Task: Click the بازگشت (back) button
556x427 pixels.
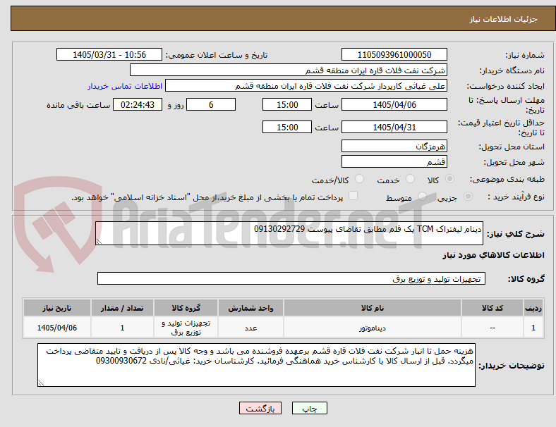Action: pyautogui.click(x=260, y=408)
